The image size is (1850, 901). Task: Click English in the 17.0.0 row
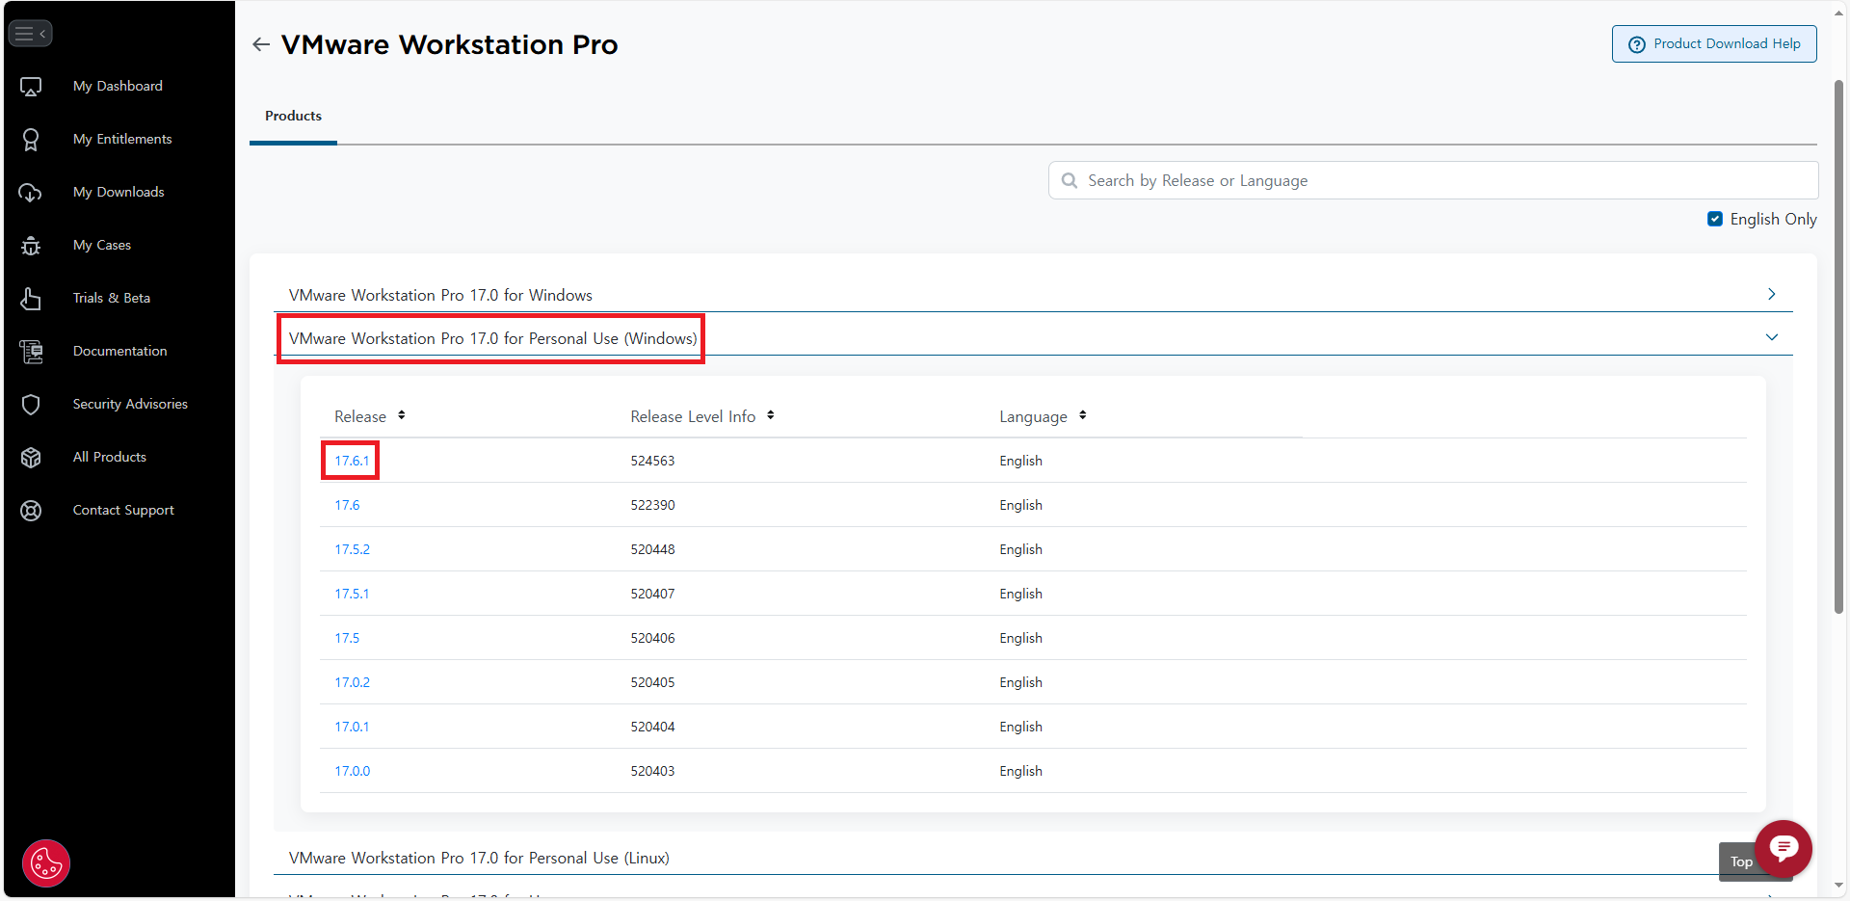1020,771
